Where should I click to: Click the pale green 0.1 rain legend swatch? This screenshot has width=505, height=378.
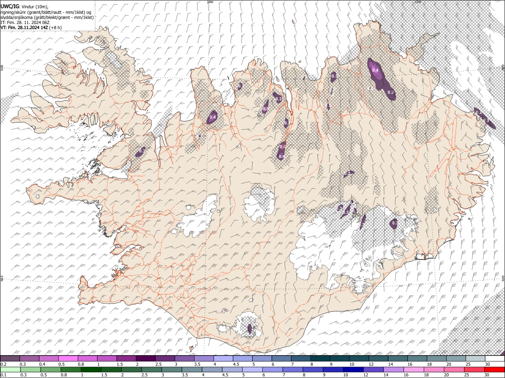tap(10, 370)
